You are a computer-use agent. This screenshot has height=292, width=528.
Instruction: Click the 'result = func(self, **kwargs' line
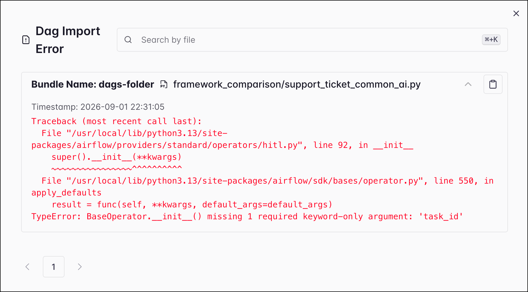coord(192,205)
